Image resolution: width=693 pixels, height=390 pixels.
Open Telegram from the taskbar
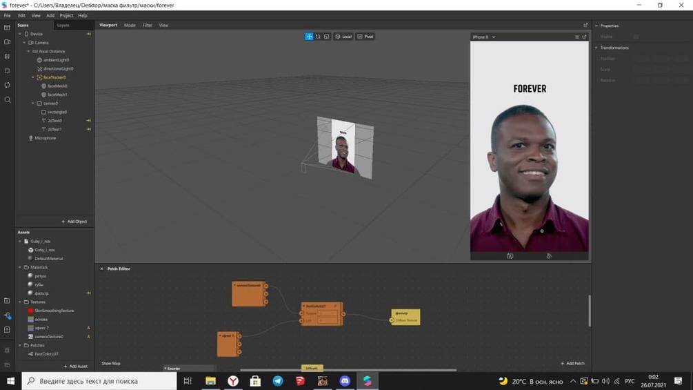278,381
